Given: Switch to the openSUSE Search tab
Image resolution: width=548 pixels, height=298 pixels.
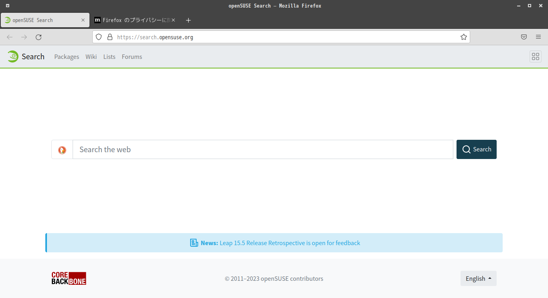Looking at the screenshot, I should tap(45, 20).
